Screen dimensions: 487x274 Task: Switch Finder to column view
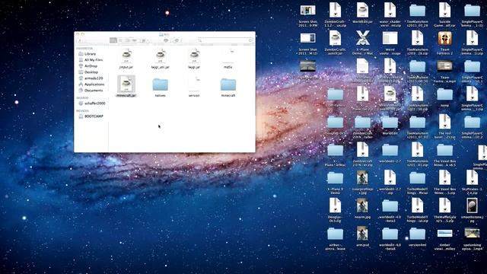pos(128,40)
